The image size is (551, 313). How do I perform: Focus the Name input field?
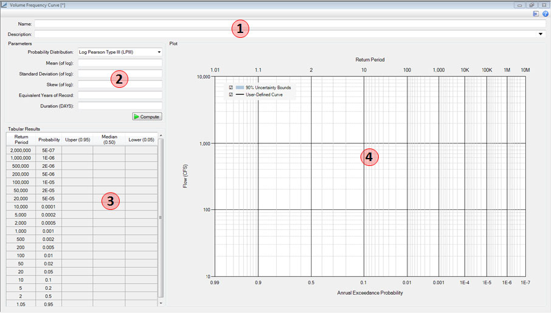290,24
